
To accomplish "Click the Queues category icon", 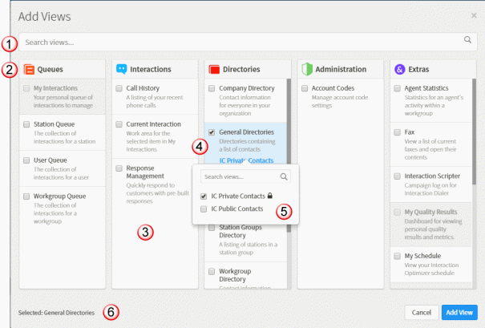I will [30, 70].
